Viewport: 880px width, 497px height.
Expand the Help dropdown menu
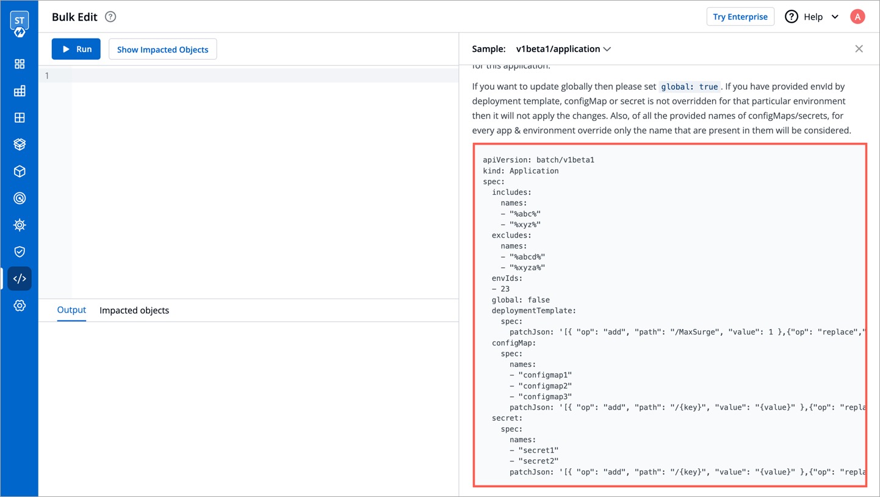(812, 17)
